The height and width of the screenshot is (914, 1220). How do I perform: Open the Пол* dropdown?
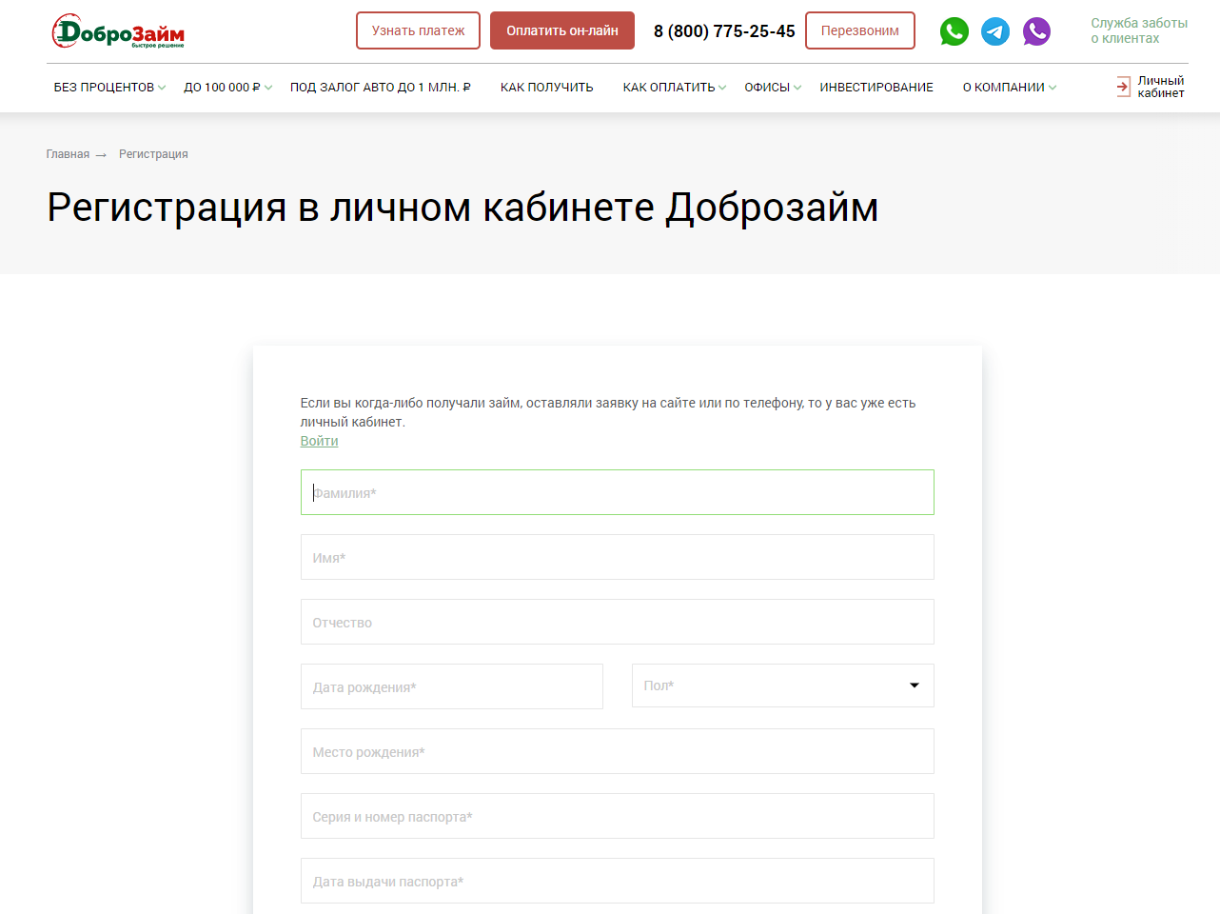click(x=783, y=685)
